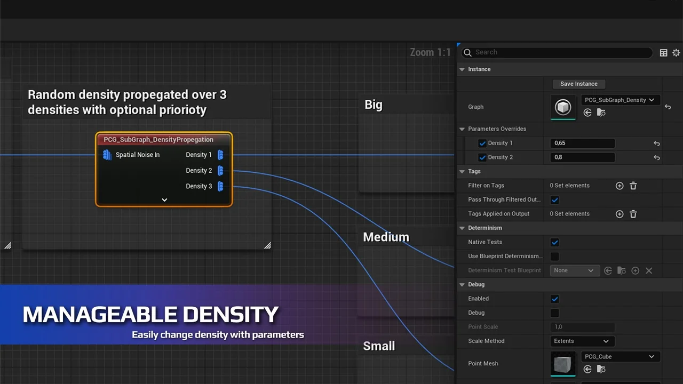Viewport: 683px width, 384px height.
Task: Enable the Debug checkbox
Action: pyautogui.click(x=555, y=313)
